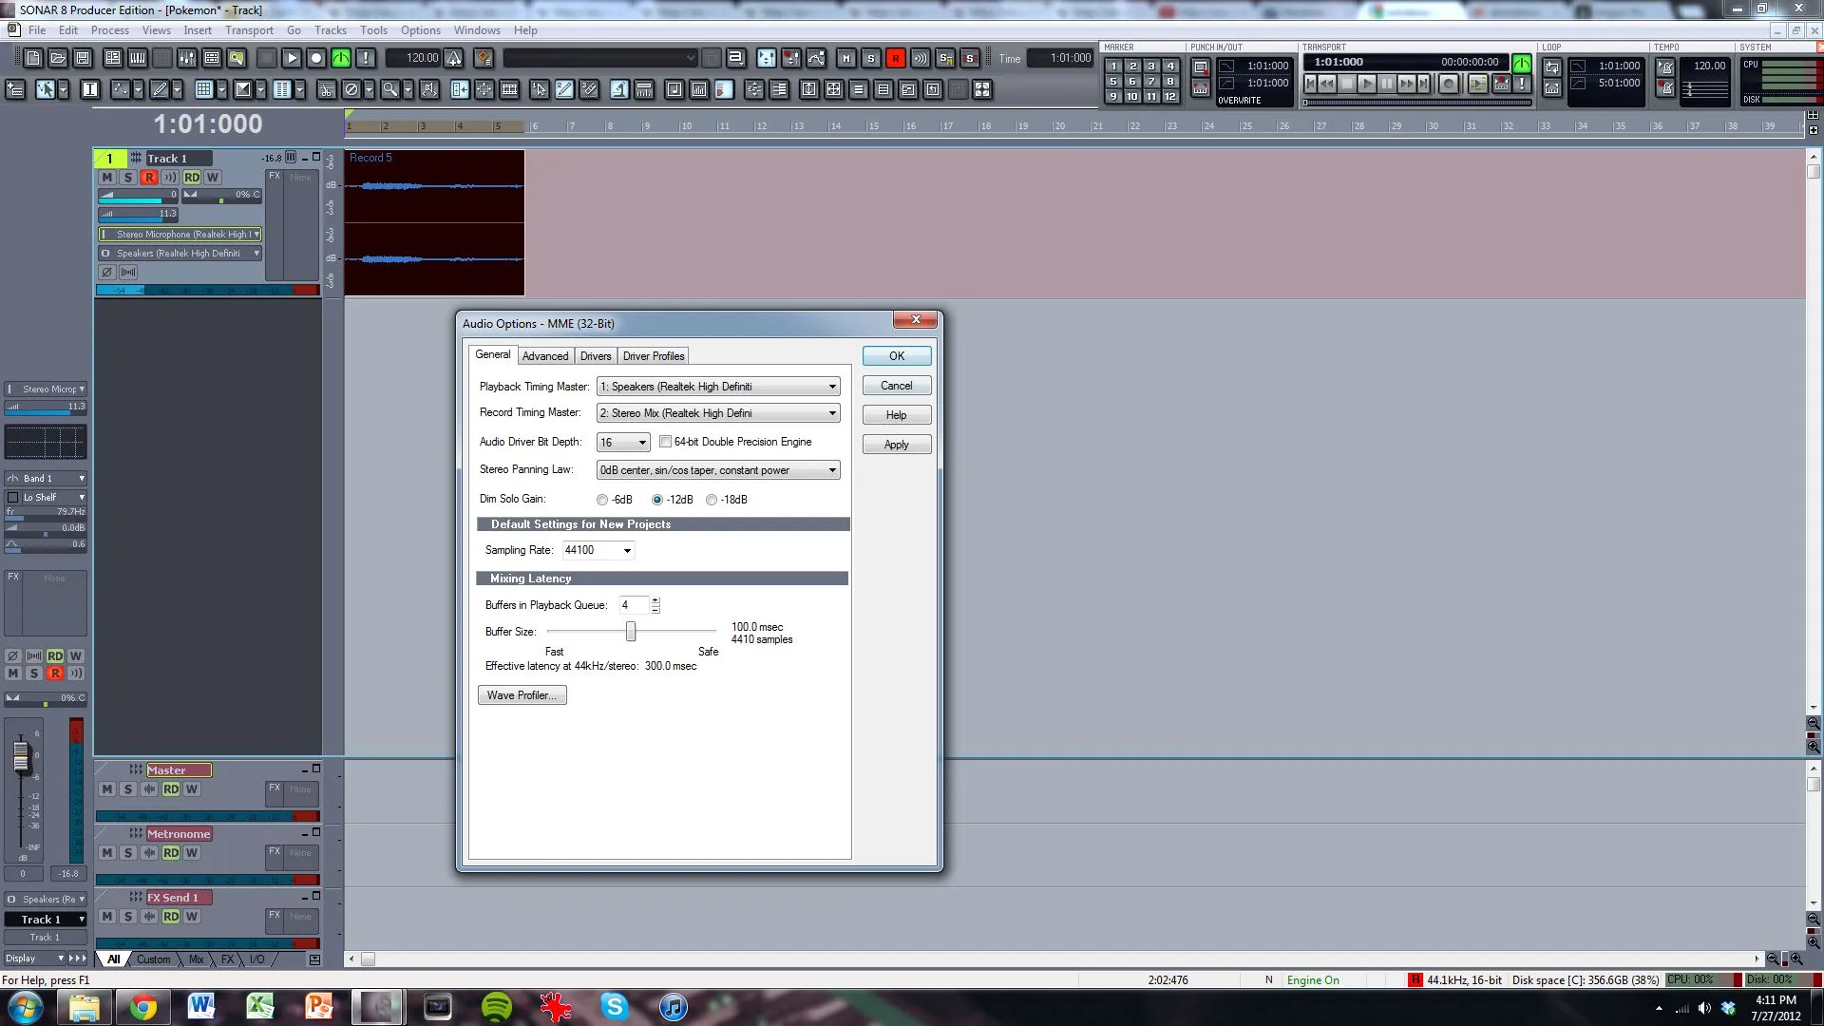The width and height of the screenshot is (1824, 1026).
Task: Open Stereo Panning Law dropdown
Action: point(718,470)
